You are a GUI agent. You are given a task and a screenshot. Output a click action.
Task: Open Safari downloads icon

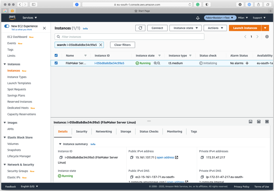[x=240, y=5]
